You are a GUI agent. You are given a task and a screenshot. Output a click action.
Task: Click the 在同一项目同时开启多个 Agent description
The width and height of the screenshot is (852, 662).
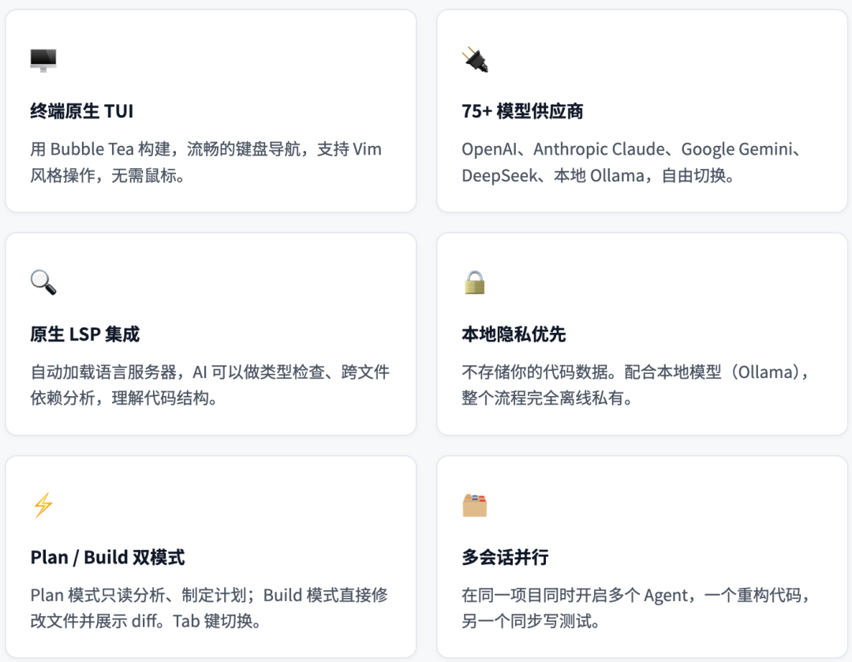(x=636, y=596)
